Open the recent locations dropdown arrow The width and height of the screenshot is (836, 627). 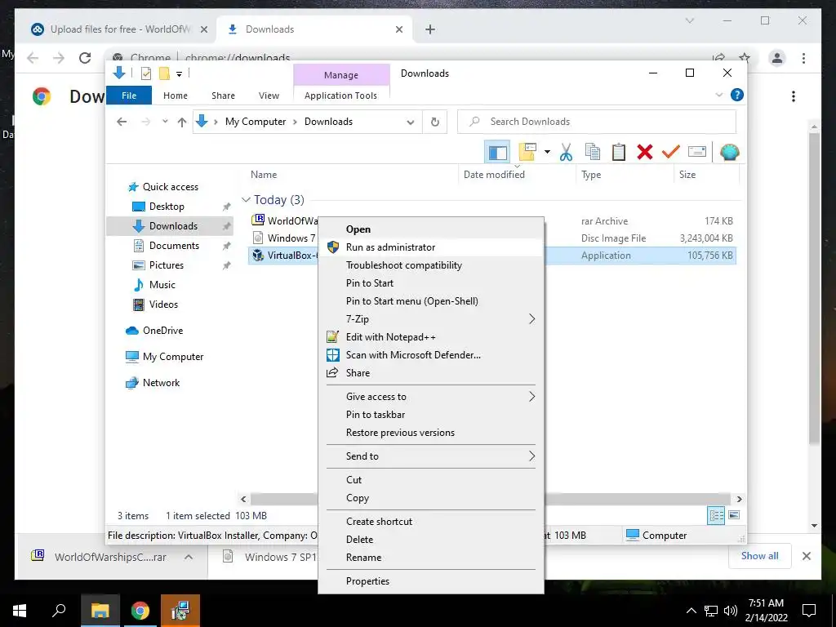[x=165, y=122]
